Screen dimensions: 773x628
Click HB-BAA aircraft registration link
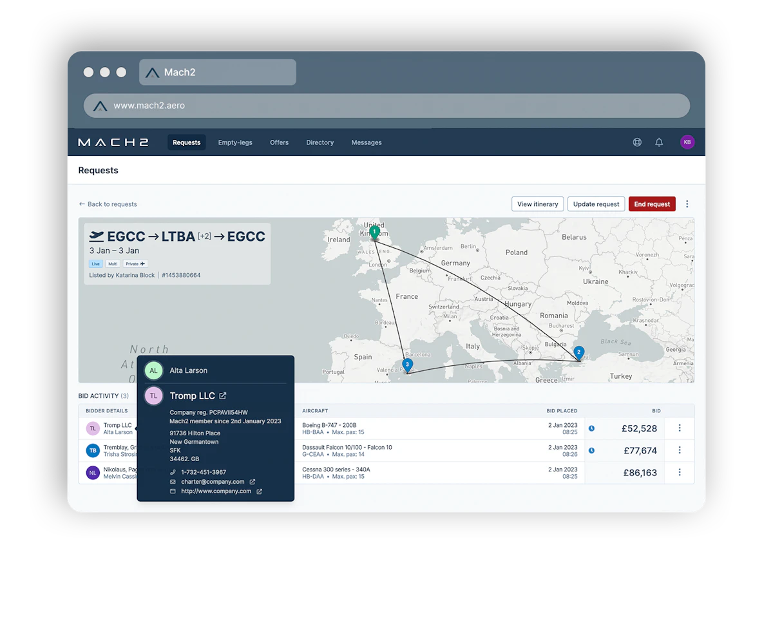point(313,432)
